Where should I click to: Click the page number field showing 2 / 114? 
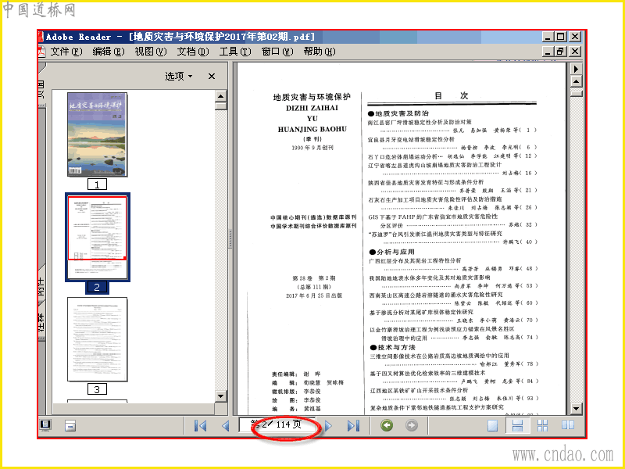coord(277,424)
